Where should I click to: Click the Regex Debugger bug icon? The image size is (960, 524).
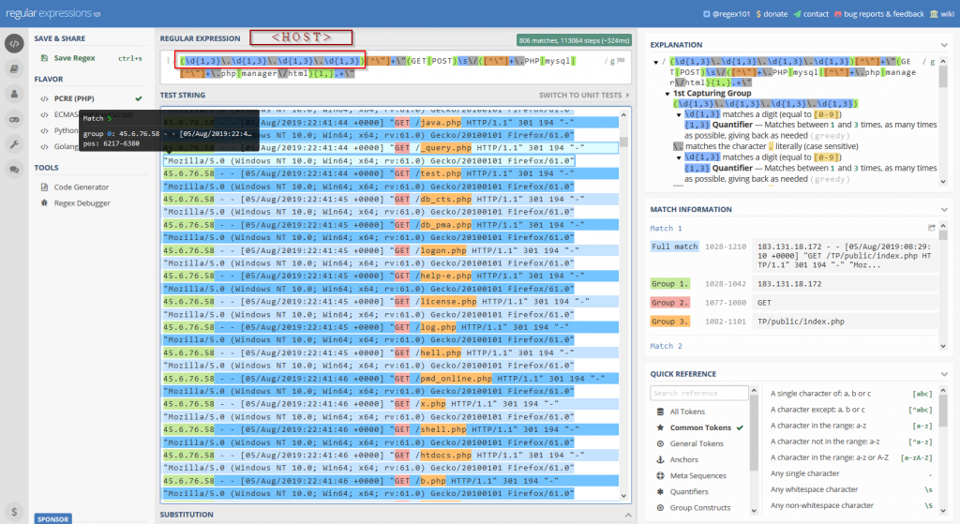point(44,202)
